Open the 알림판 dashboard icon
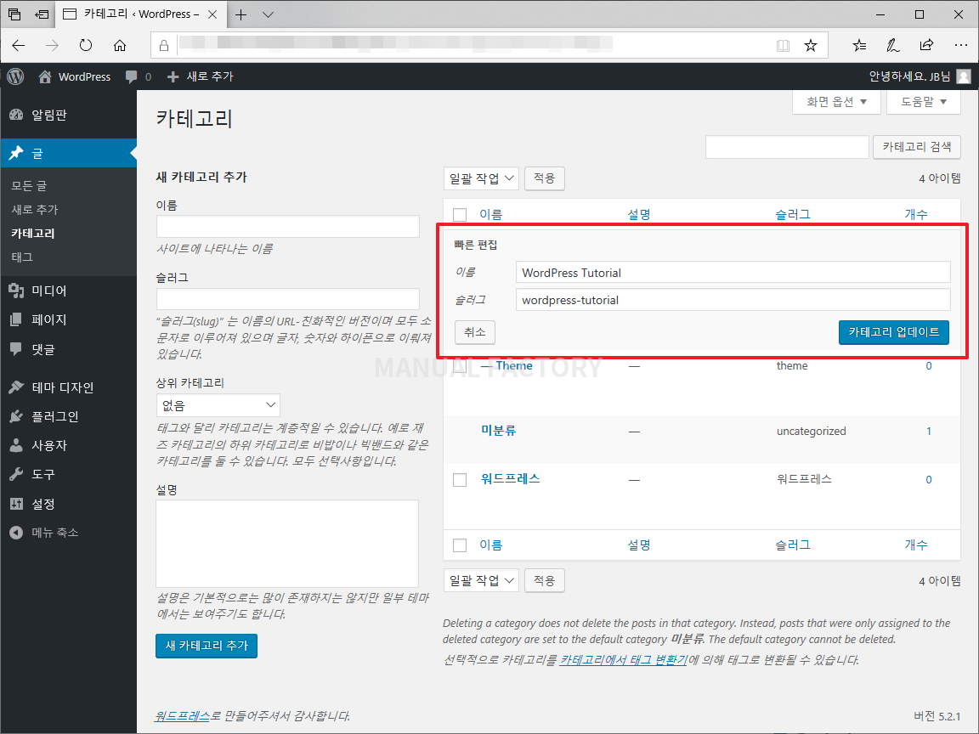 point(16,114)
